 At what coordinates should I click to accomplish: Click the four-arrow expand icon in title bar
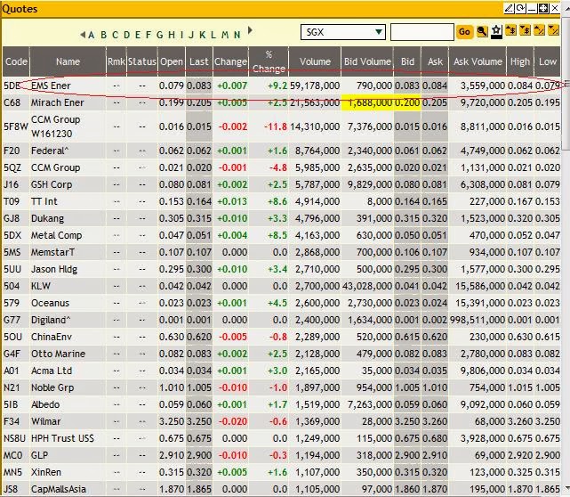click(543, 8)
